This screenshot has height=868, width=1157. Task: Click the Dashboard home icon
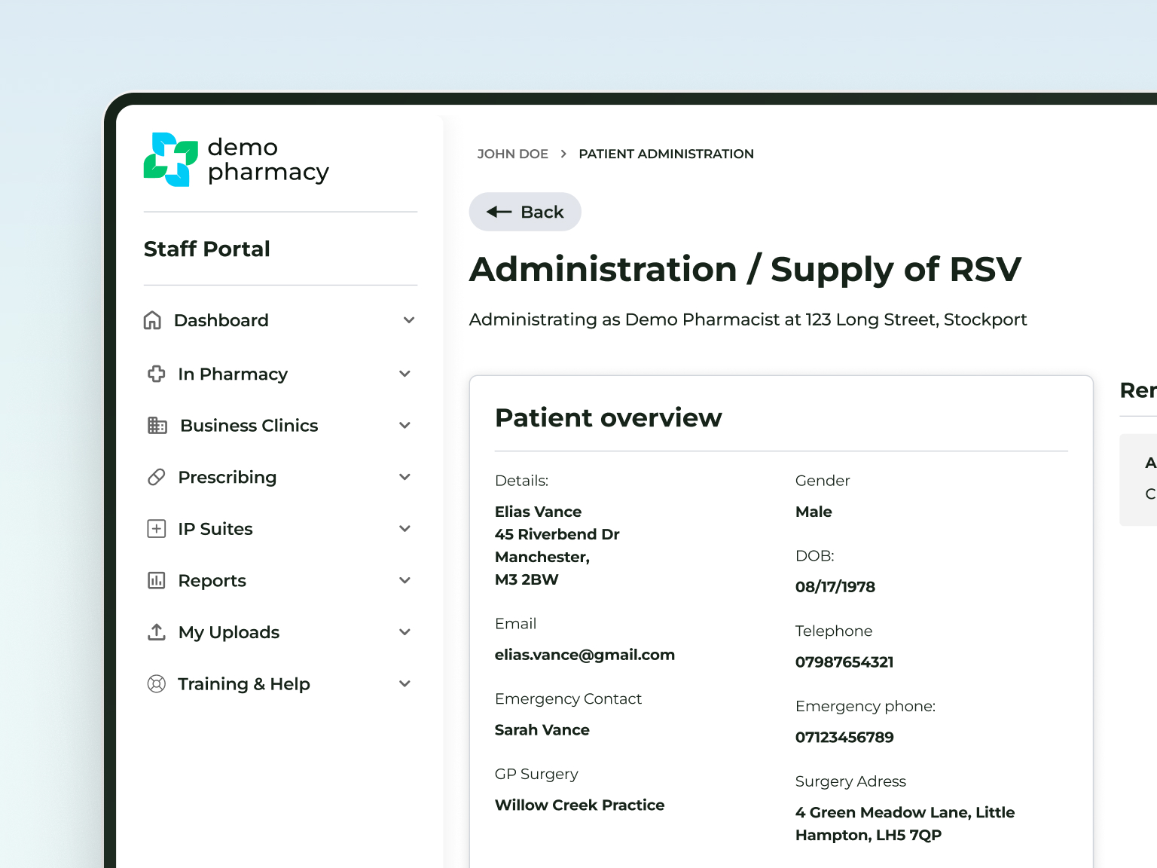[x=153, y=320]
